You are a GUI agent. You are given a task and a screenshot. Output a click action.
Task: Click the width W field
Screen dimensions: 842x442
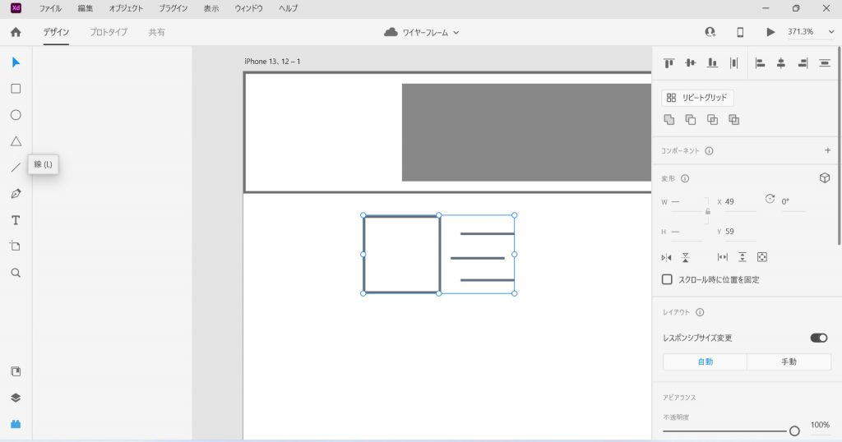click(687, 201)
